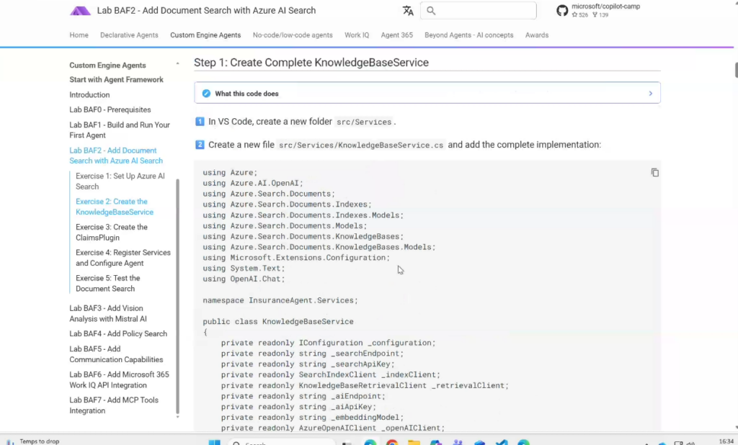Click the sidebar navigation scrollbar
The image size is (738, 445).
(x=178, y=288)
